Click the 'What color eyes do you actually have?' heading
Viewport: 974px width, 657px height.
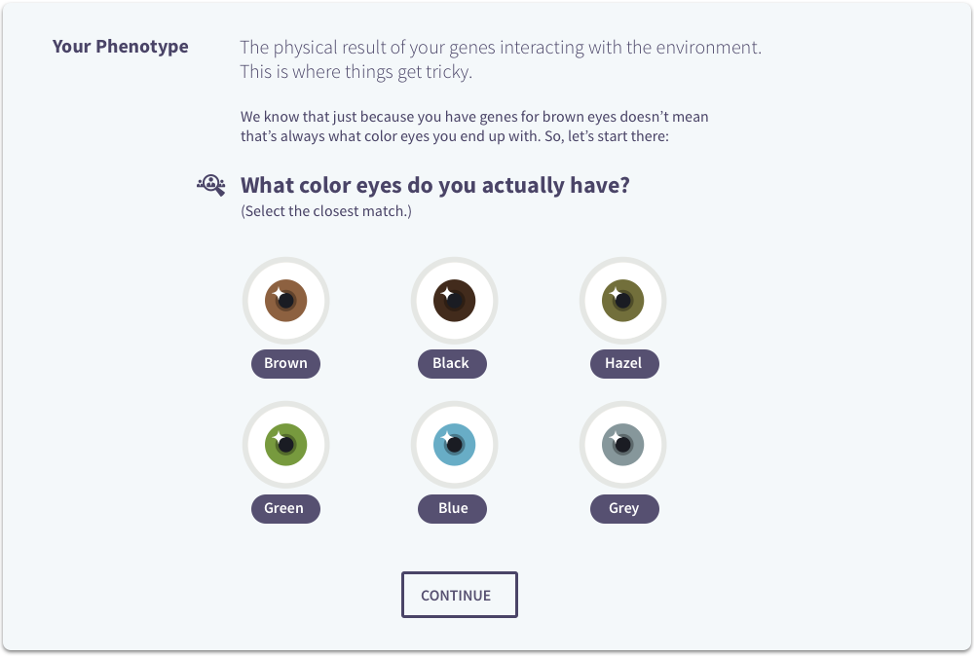click(434, 185)
